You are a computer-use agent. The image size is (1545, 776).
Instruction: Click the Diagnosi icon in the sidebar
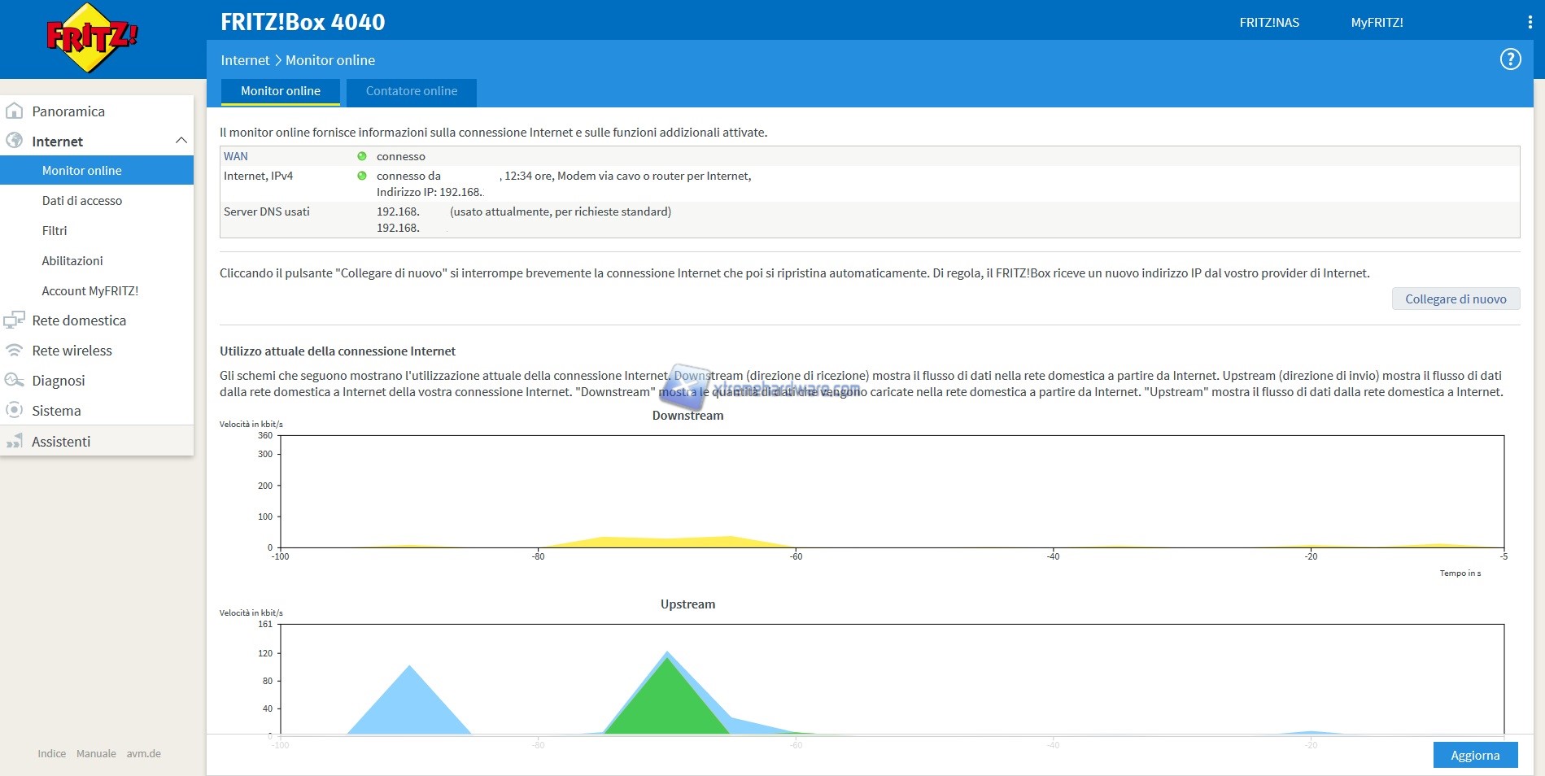(x=15, y=381)
